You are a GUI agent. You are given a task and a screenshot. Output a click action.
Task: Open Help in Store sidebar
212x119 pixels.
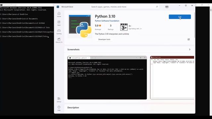[59, 108]
